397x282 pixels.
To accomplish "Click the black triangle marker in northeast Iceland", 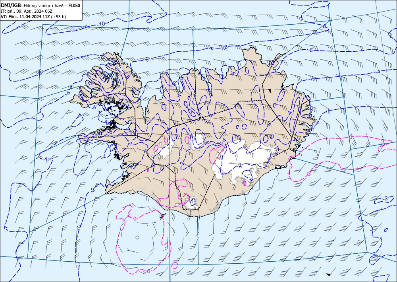I will tap(270, 91).
